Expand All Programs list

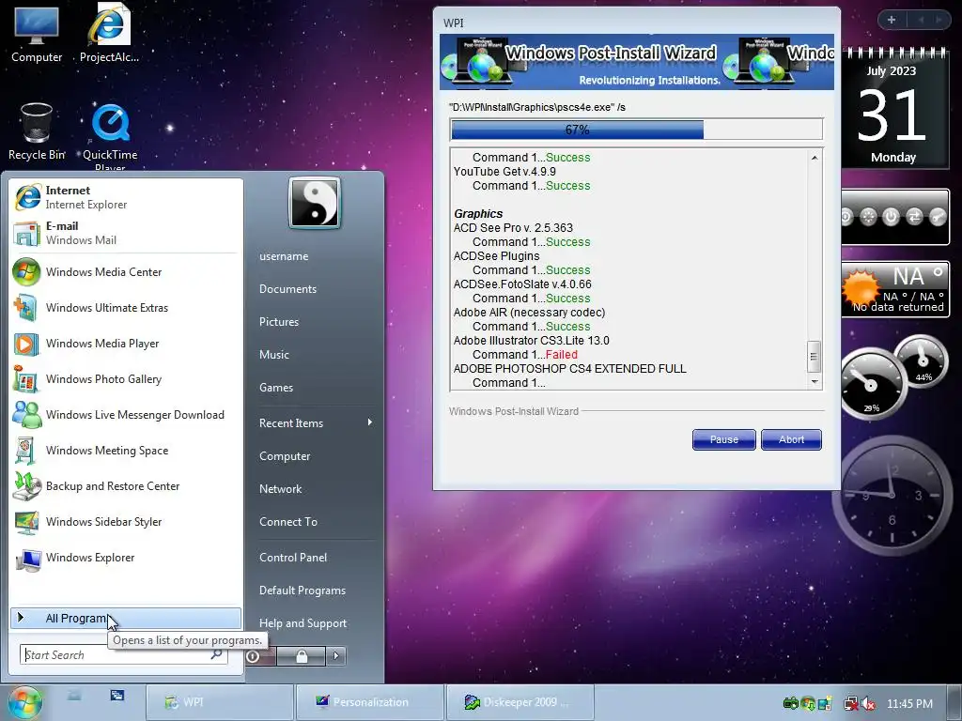click(x=126, y=618)
